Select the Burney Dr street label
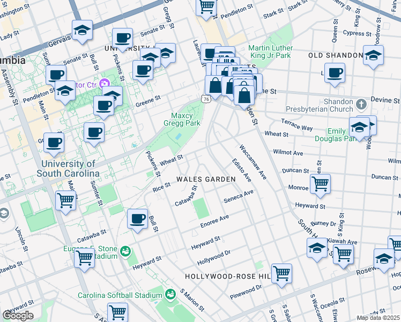This screenshot has height=322, width=401. [x=323, y=223]
